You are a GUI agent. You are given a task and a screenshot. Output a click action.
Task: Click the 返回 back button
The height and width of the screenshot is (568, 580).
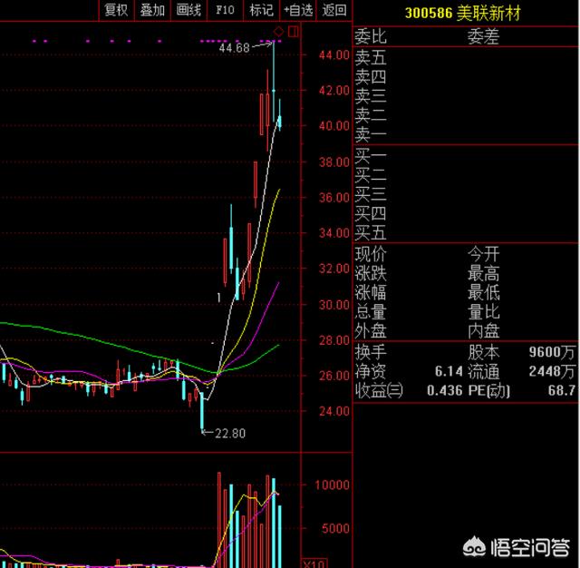tap(334, 10)
